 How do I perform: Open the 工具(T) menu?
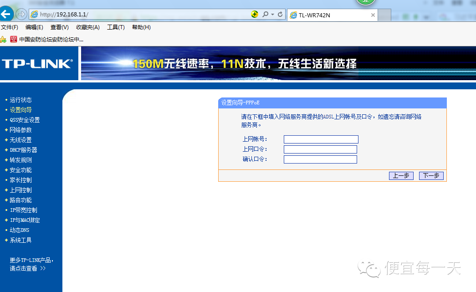coord(116,27)
